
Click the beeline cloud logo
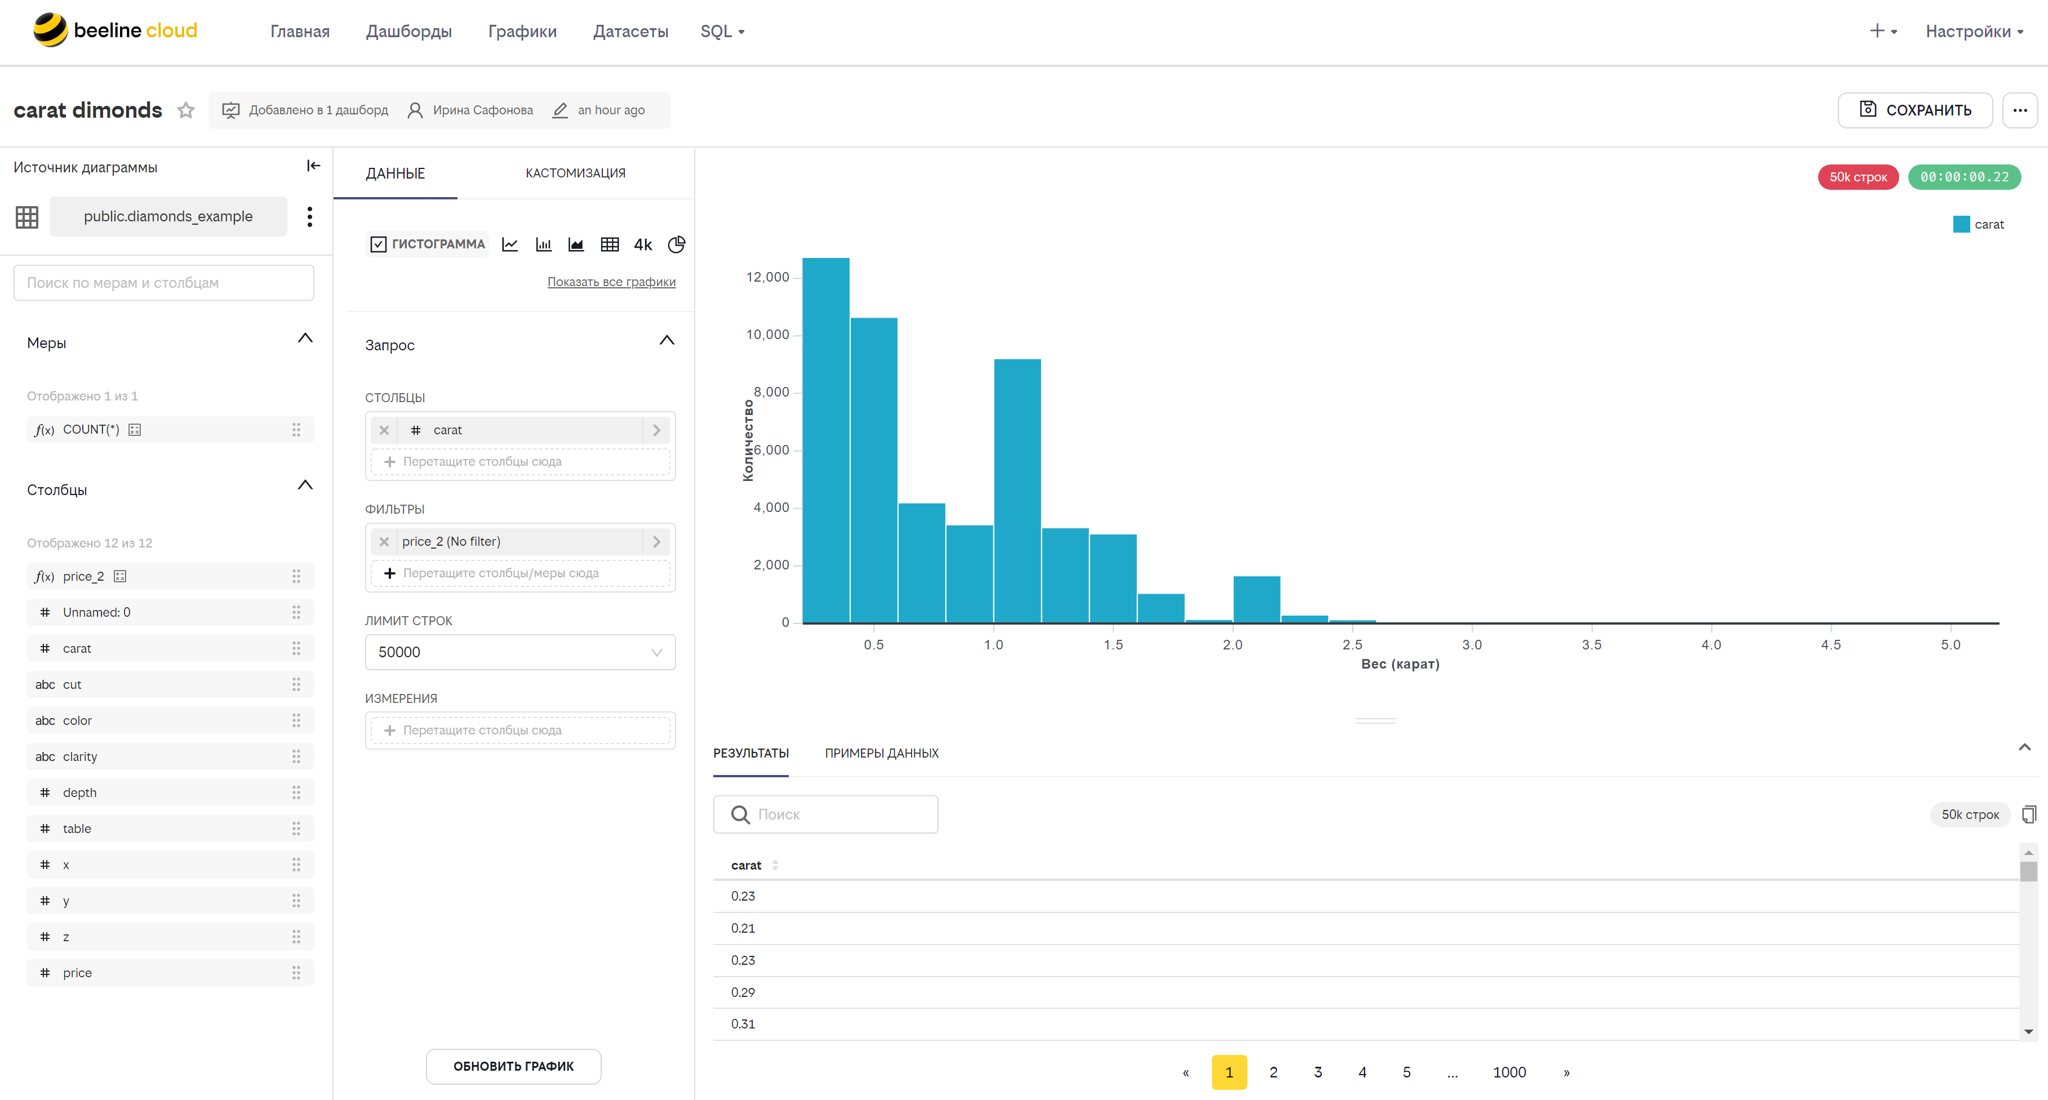tap(114, 30)
